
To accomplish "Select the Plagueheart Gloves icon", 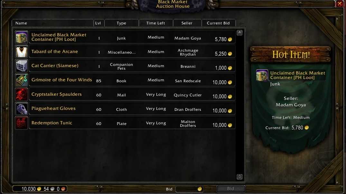I will pyautogui.click(x=22, y=109).
